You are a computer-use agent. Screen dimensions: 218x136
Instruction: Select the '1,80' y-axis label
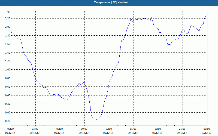pos(8,36)
